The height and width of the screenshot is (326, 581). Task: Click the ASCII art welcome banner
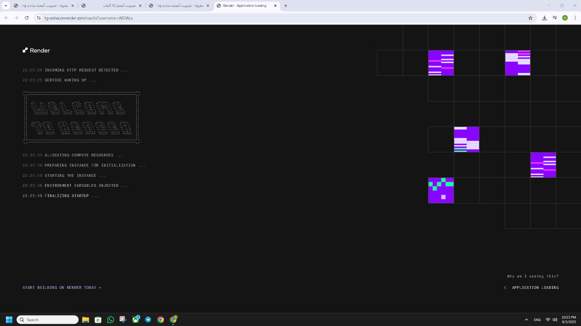[x=82, y=117]
